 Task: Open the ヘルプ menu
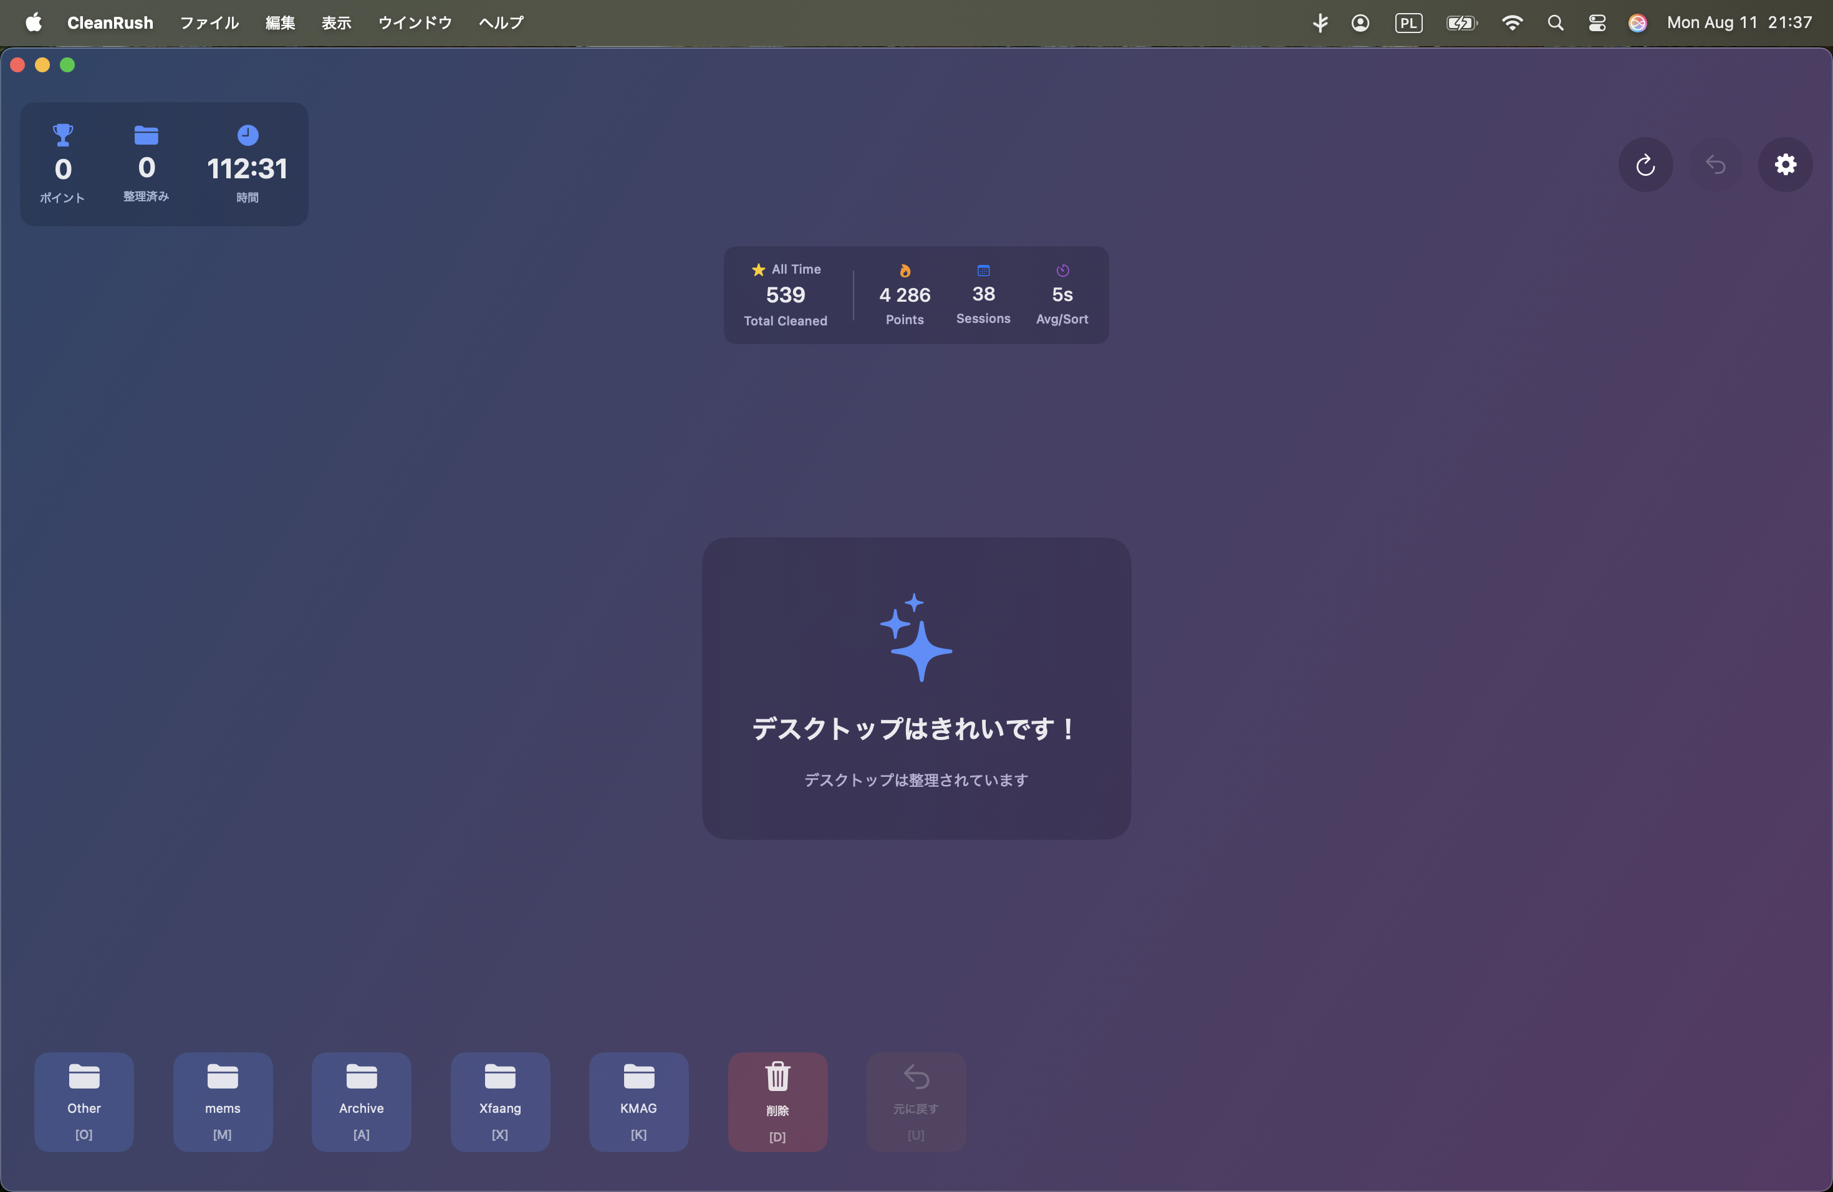[x=501, y=22]
